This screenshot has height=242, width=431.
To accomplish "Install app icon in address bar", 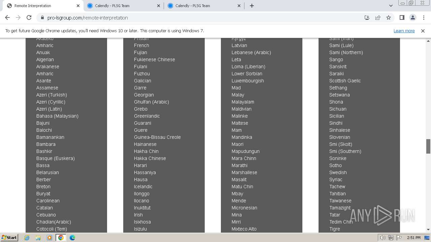I will pos(367,18).
